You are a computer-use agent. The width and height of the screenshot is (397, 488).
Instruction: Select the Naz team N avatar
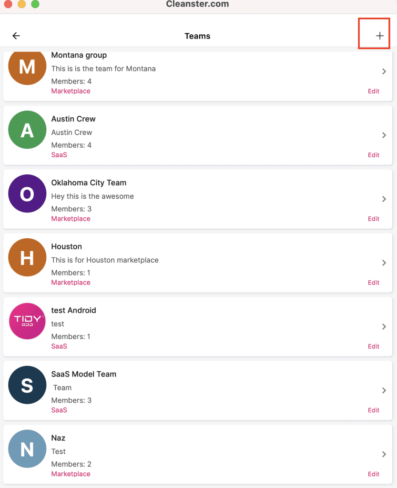click(27, 449)
